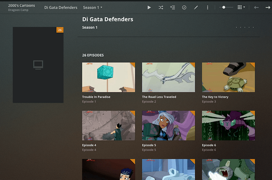Click the Play button in the toolbar
The height and width of the screenshot is (180, 272).
[x=149, y=7]
